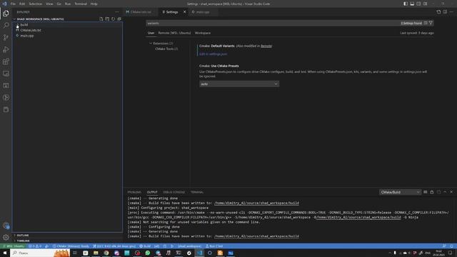Toggle the output scroll lock

(432, 192)
